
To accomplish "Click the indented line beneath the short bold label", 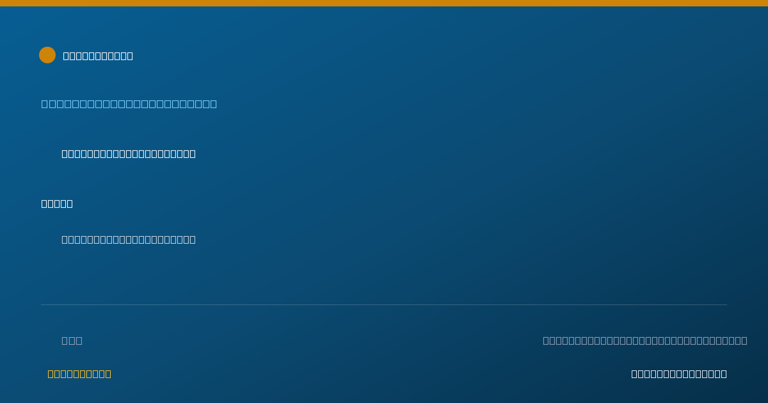I will (129, 239).
